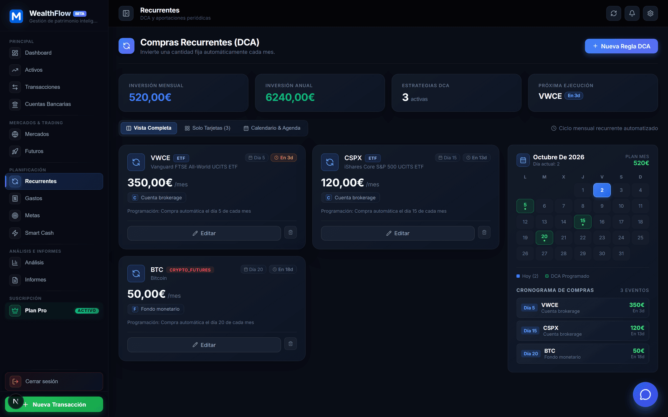
Task: Go to Metas page
Action: coord(54,216)
